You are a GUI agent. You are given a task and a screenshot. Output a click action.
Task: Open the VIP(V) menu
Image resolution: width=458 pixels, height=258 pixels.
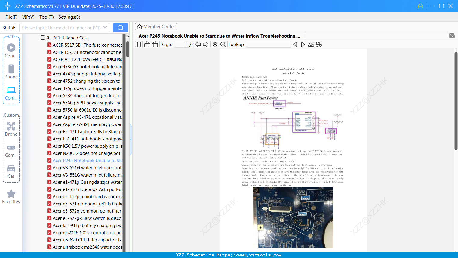tap(28, 17)
